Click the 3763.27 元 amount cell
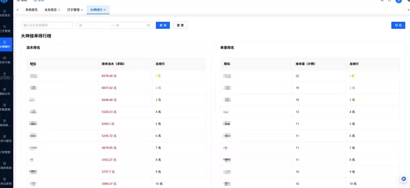 (x=109, y=160)
